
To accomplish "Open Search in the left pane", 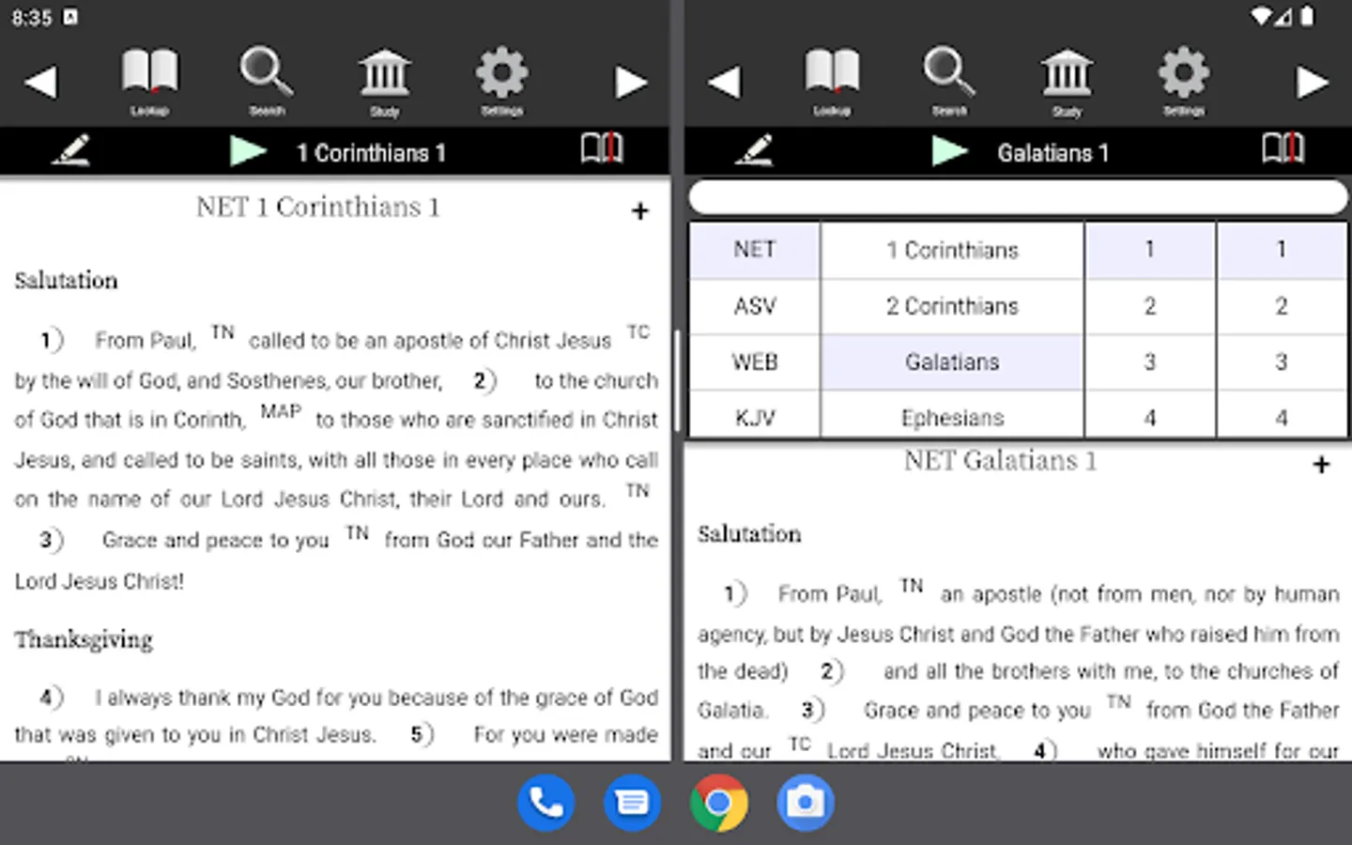I will coord(267,82).
